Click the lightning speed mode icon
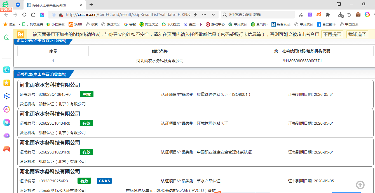Screen dimensions: 375x193 click(195, 15)
